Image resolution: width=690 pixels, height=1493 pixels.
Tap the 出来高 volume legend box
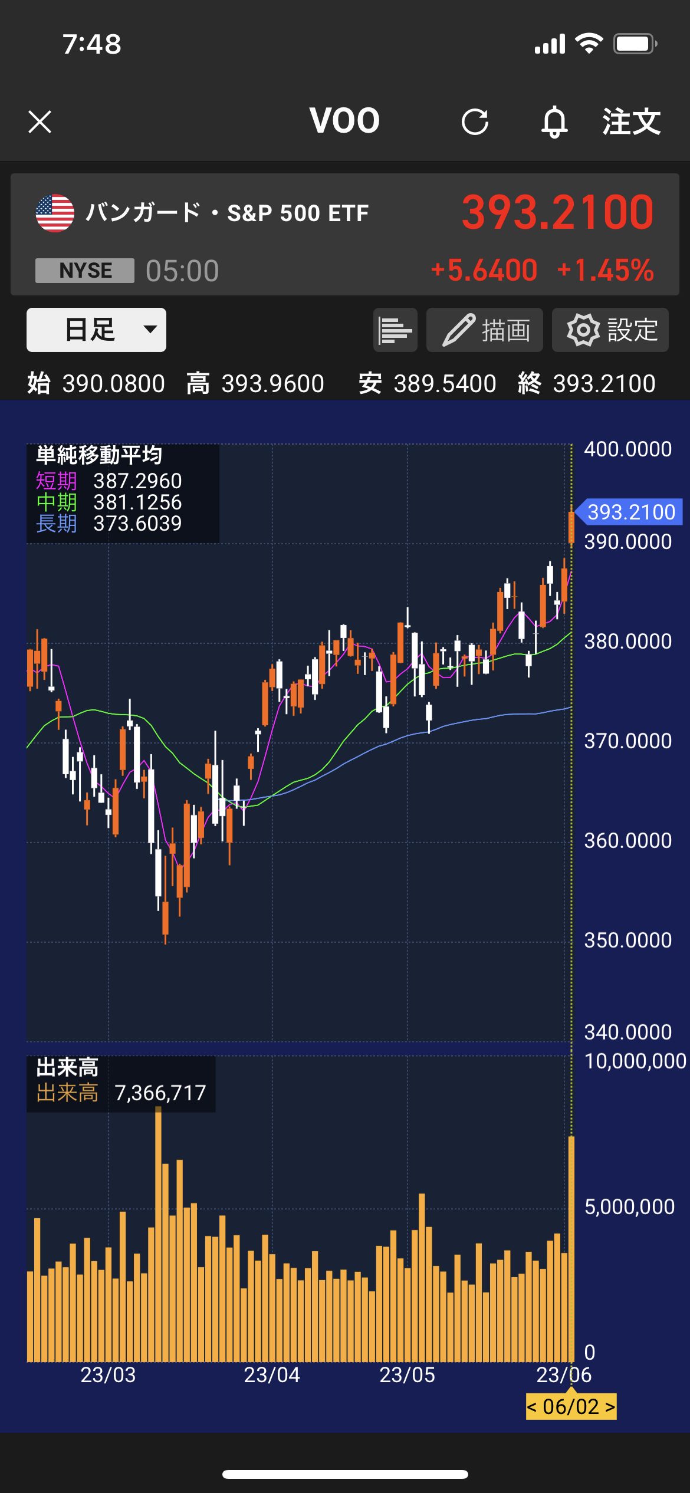point(121,1084)
